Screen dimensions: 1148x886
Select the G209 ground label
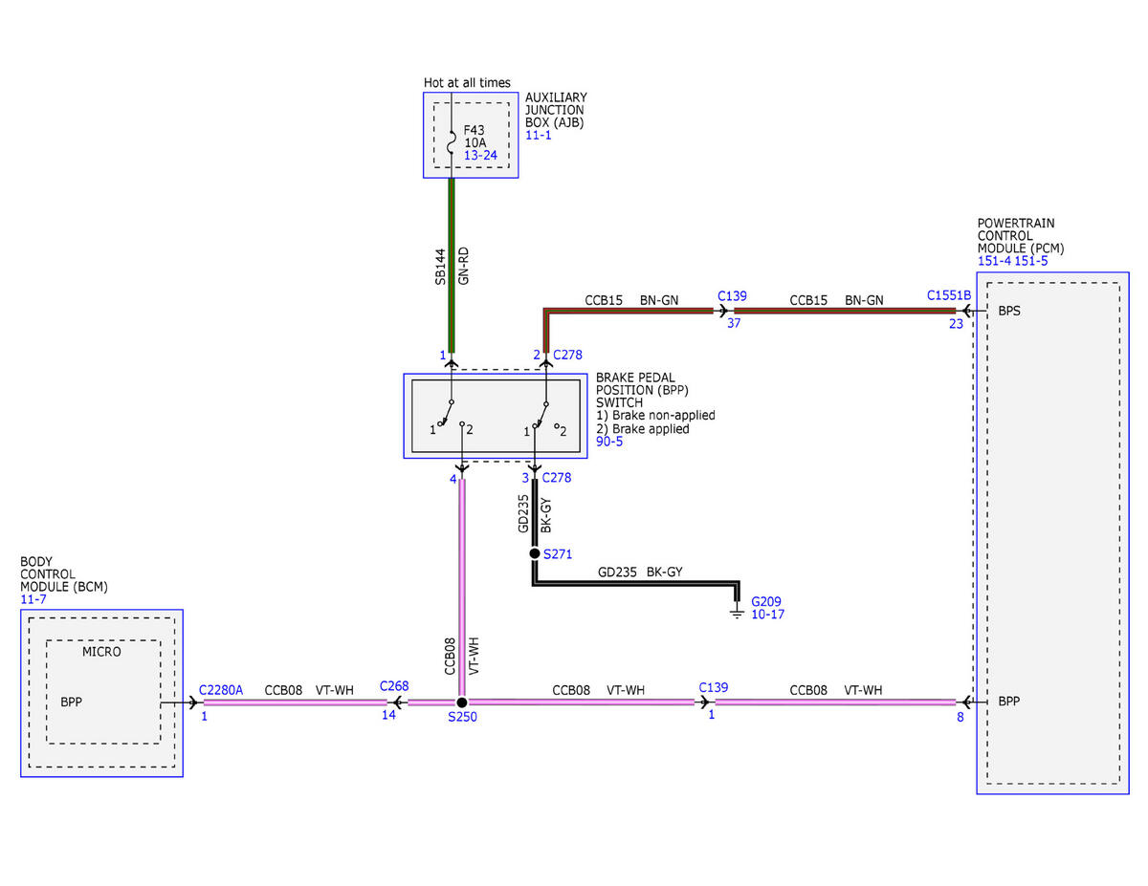[767, 601]
